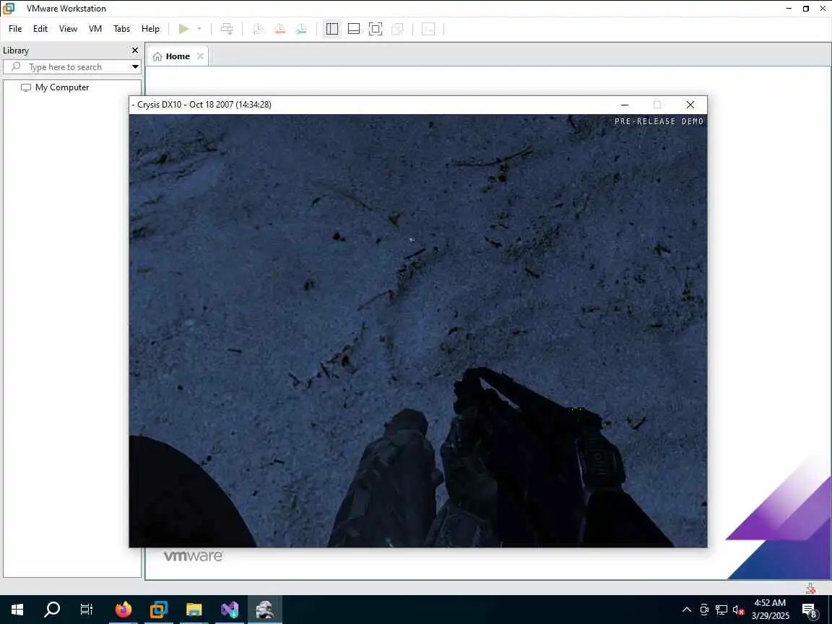
Task: Click the Revert to Snapshot toolbar icon
Action: click(279, 29)
